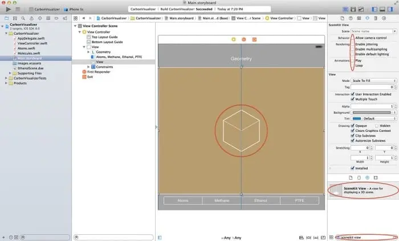Click the Tint blue color swatch
This screenshot has width=399, height=241.
[356, 118]
